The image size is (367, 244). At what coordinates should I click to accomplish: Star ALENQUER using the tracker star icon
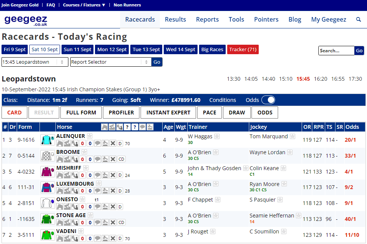pos(89,136)
